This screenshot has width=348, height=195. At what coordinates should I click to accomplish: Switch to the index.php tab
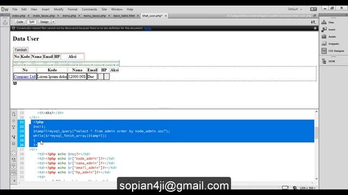[18, 16]
